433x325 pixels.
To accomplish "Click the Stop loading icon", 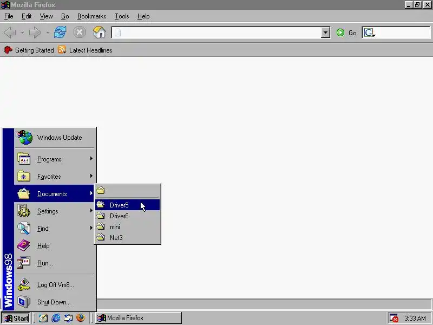I will click(x=80, y=32).
